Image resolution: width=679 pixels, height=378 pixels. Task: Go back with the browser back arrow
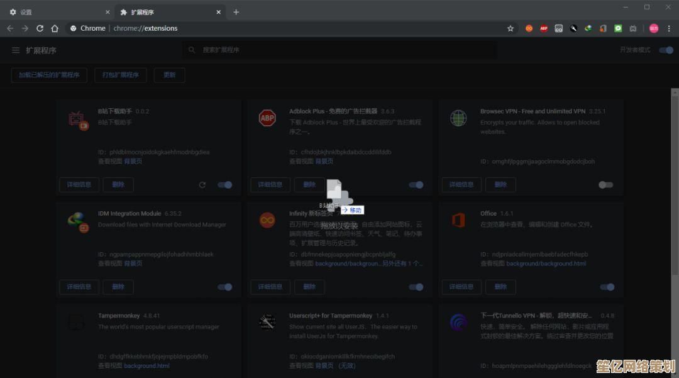pos(11,28)
